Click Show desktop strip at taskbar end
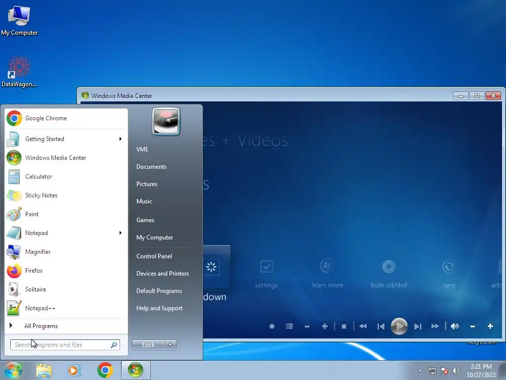The image size is (506, 380). (502, 370)
